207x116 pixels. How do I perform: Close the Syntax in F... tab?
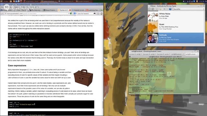(70, 10)
